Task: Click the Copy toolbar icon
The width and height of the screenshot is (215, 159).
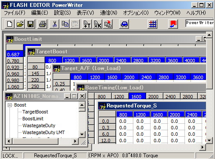Action: 65,24
